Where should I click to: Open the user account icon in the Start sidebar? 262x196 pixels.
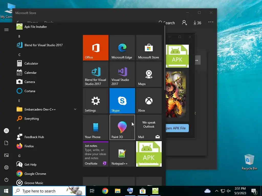pos(6,131)
